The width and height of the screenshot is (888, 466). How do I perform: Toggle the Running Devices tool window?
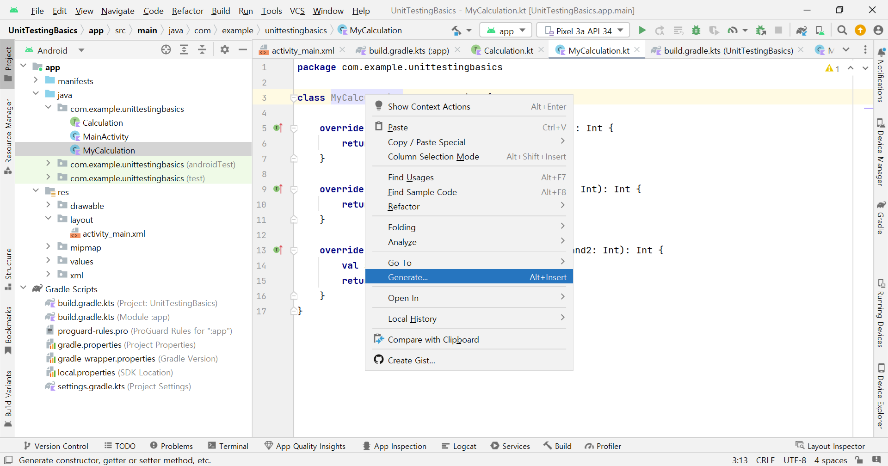pos(881,313)
